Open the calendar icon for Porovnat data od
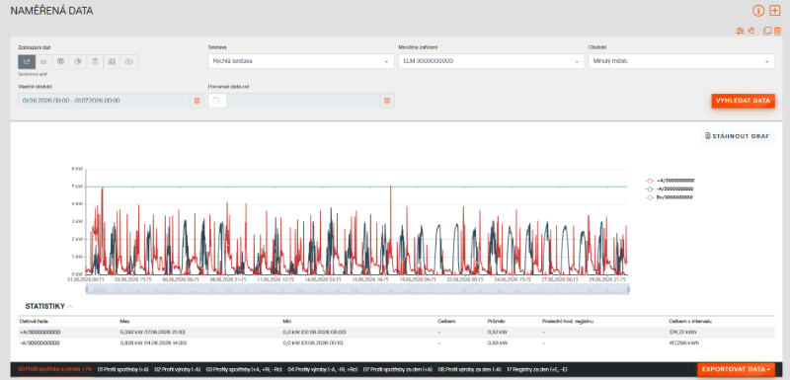This screenshot has height=380, width=790. click(x=387, y=101)
